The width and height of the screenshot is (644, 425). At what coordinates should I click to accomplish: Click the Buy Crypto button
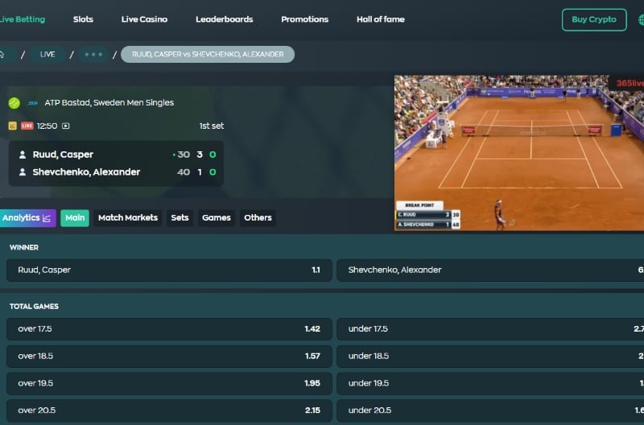pyautogui.click(x=594, y=19)
